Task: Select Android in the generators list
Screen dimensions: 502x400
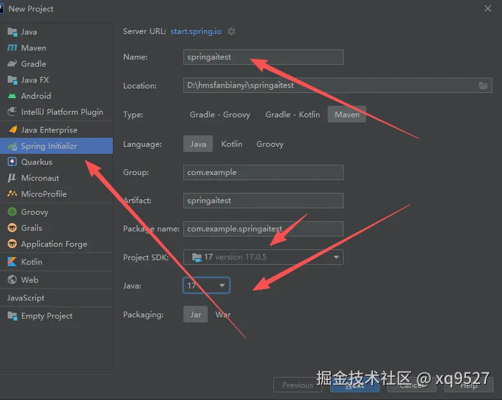Action: point(56,96)
